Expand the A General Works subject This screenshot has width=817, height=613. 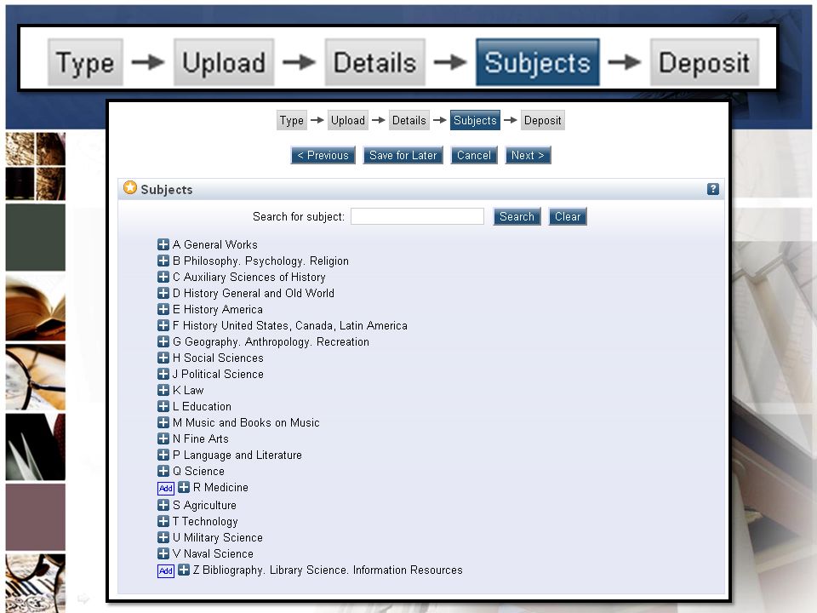pos(163,244)
